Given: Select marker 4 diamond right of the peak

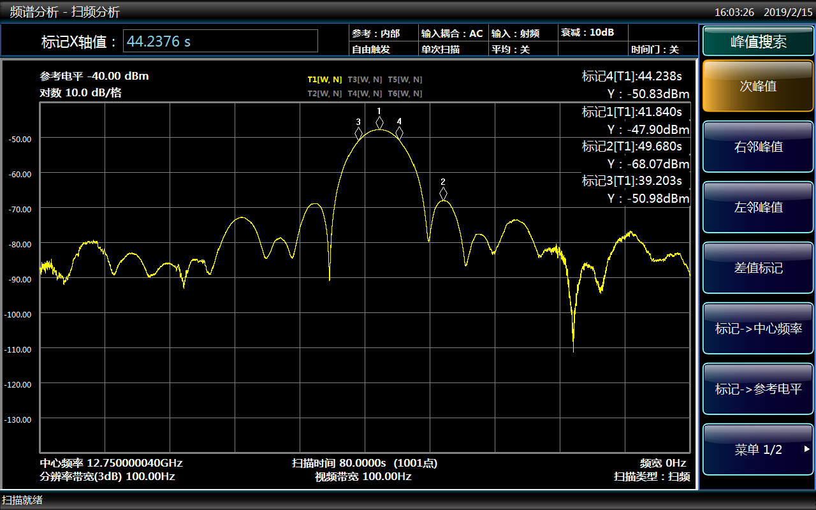Looking at the screenshot, I should point(399,133).
